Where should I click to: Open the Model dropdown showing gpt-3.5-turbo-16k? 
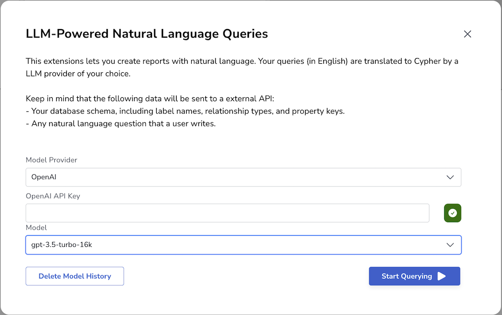(x=243, y=245)
